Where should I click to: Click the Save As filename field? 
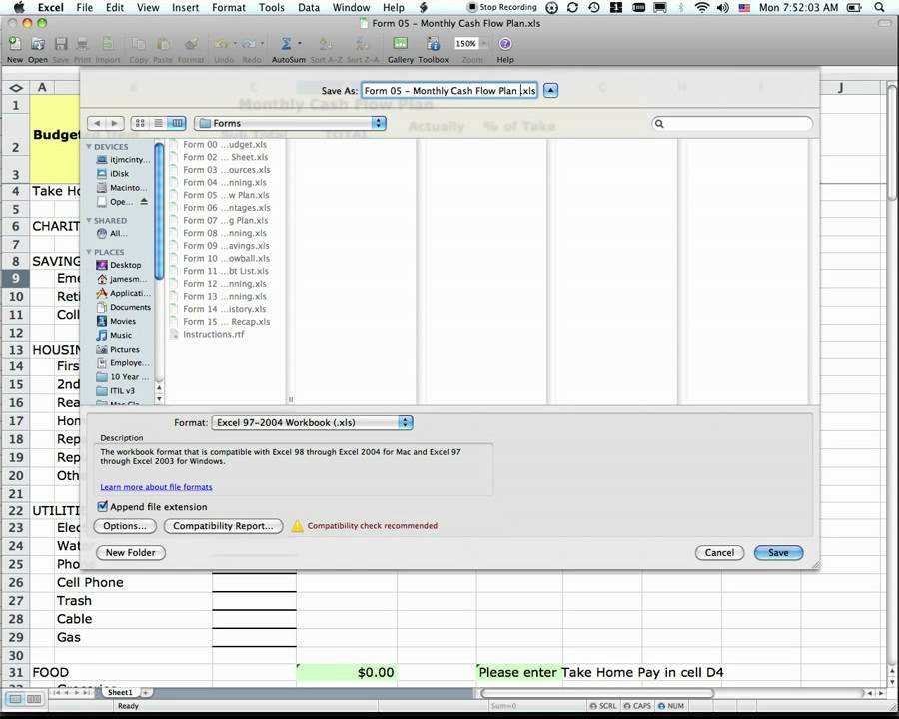coord(449,91)
